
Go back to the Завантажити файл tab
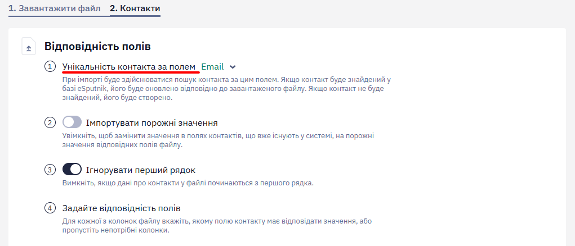54,8
